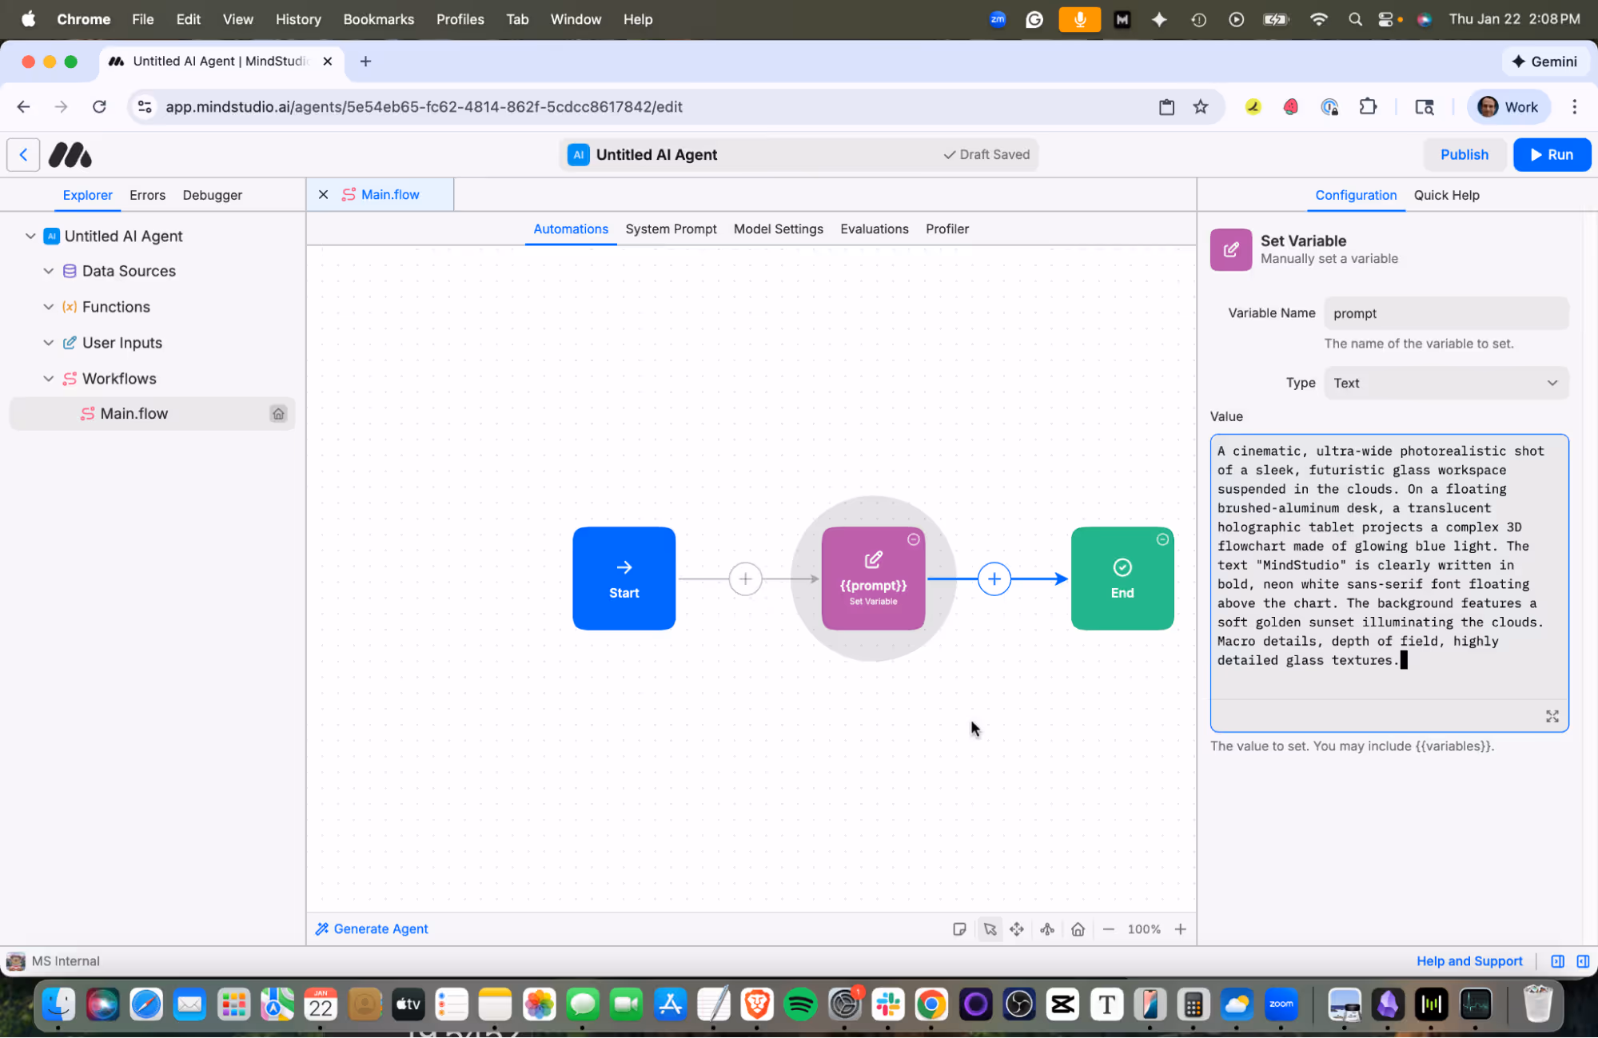The image size is (1598, 1038).
Task: Reset canvas view with home icon
Action: tap(1078, 929)
